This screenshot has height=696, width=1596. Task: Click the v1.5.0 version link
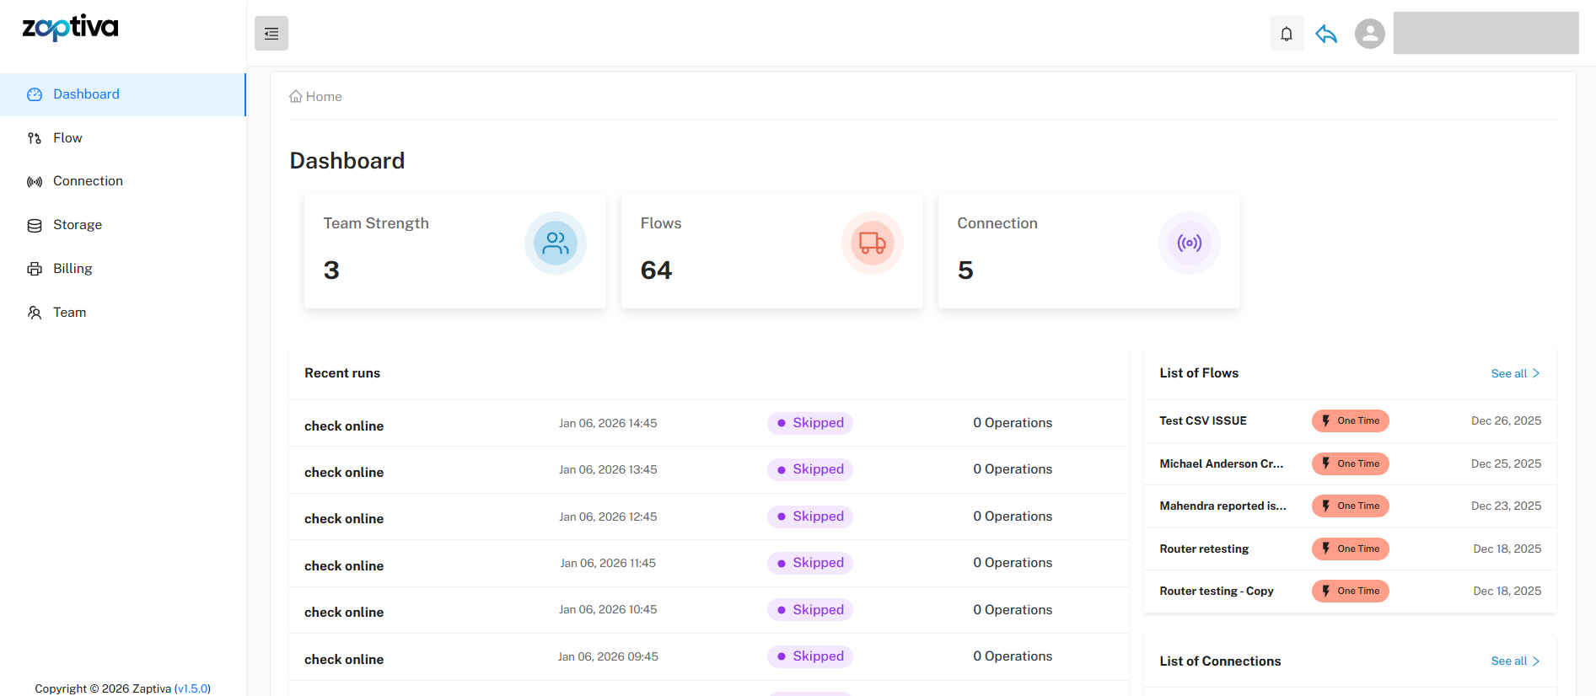coord(192,688)
